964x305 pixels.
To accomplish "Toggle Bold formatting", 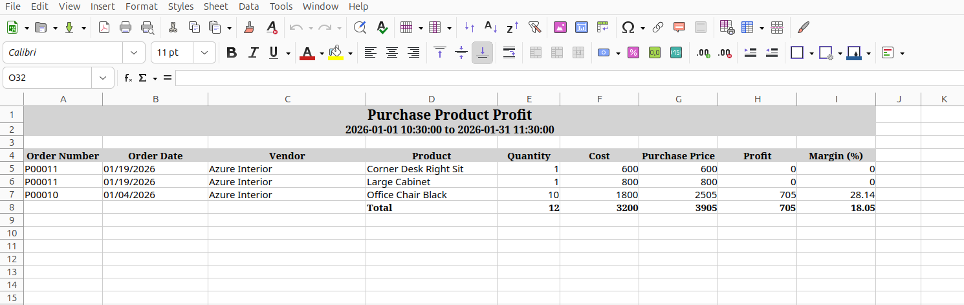I will [232, 52].
